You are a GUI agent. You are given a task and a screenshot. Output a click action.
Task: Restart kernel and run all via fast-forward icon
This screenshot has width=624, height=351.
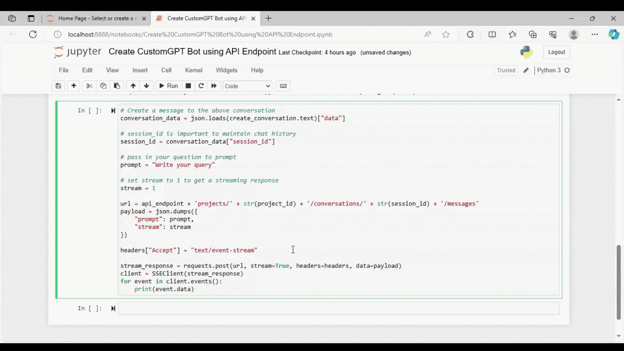[214, 86]
